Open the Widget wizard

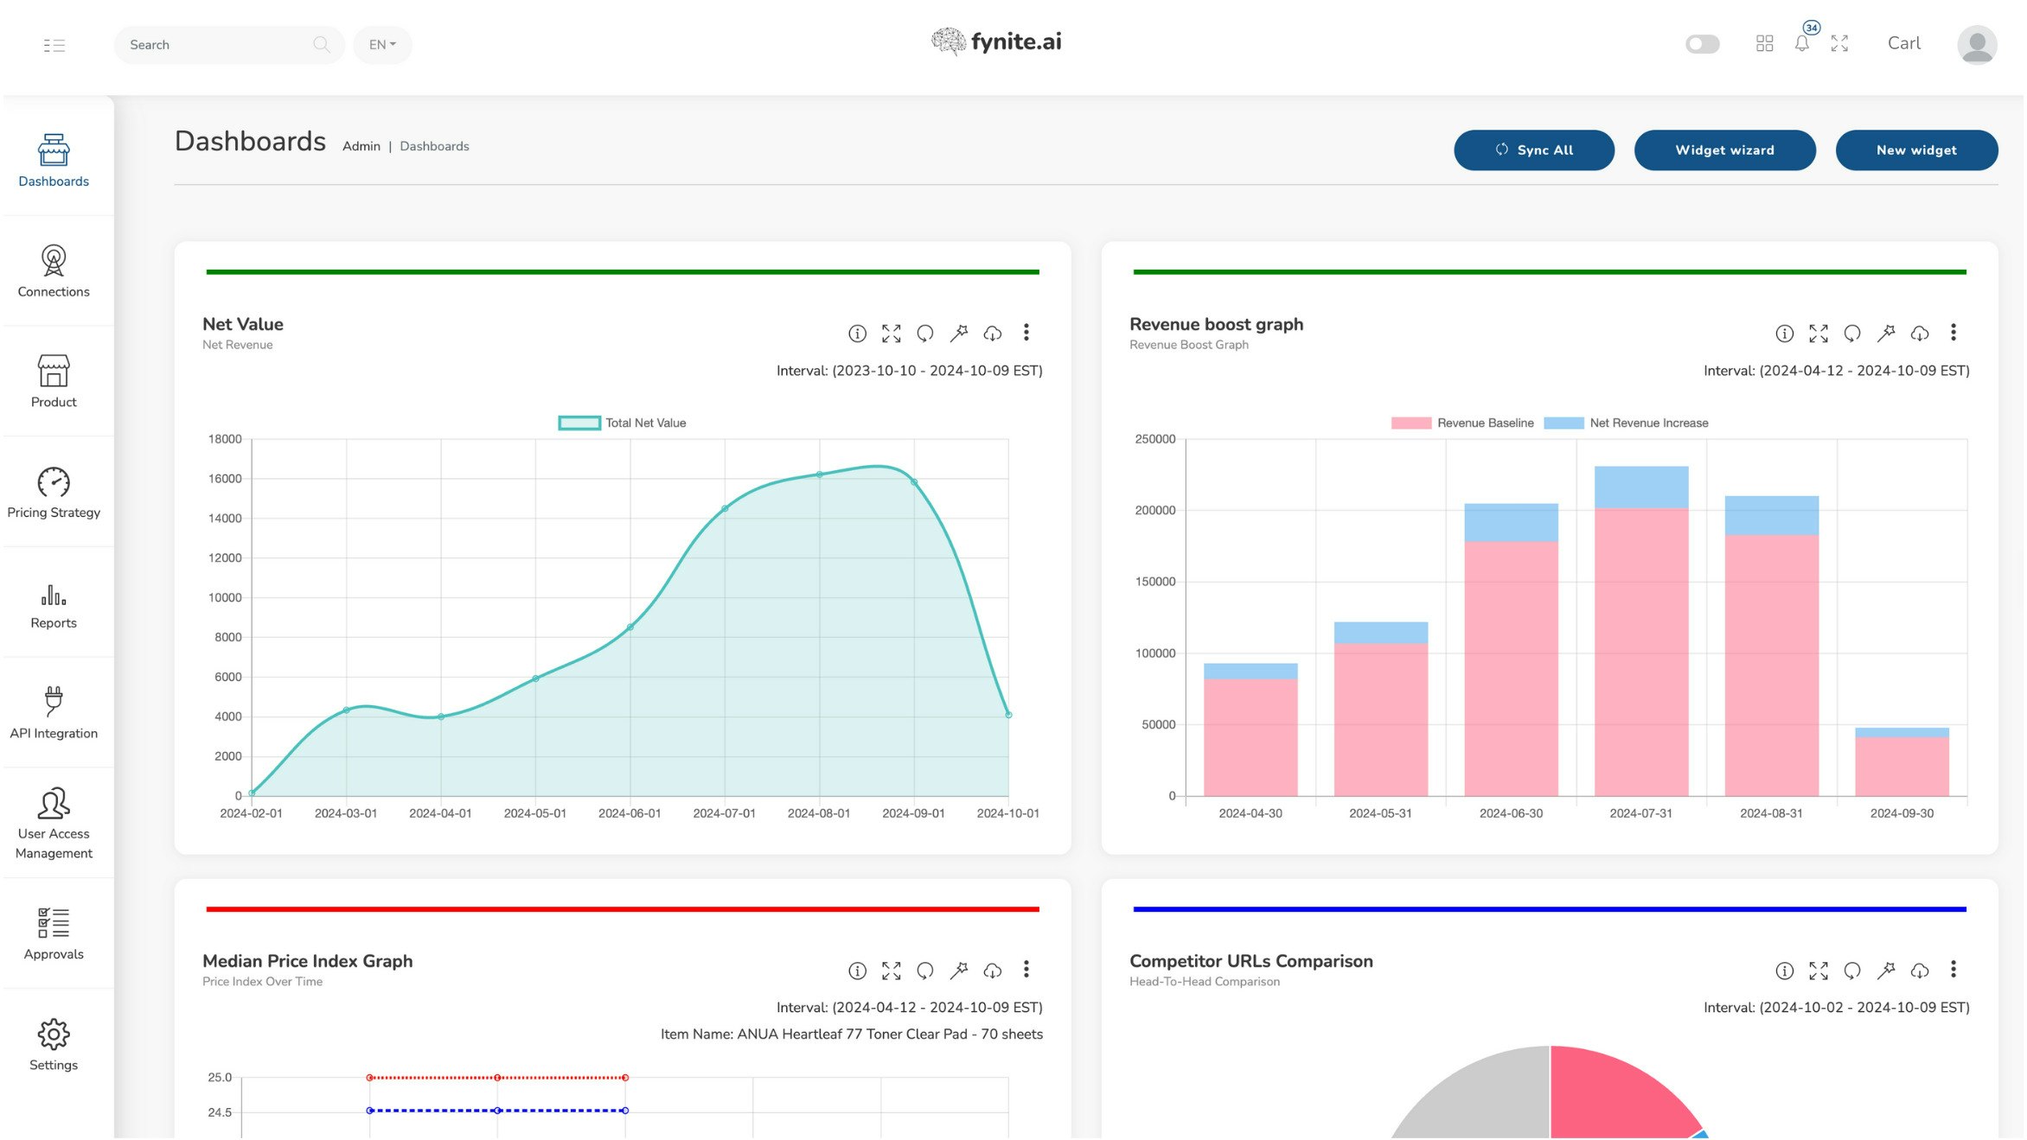pyautogui.click(x=1724, y=150)
